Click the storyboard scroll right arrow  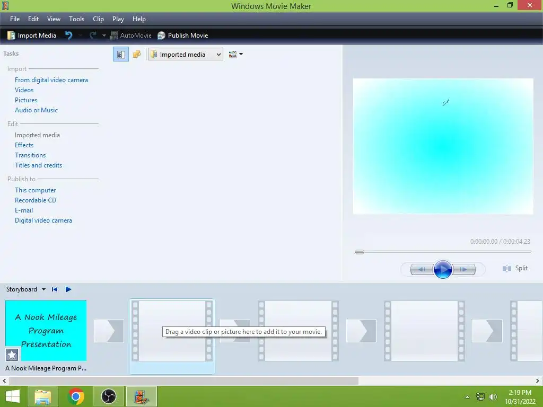pyautogui.click(x=538, y=381)
